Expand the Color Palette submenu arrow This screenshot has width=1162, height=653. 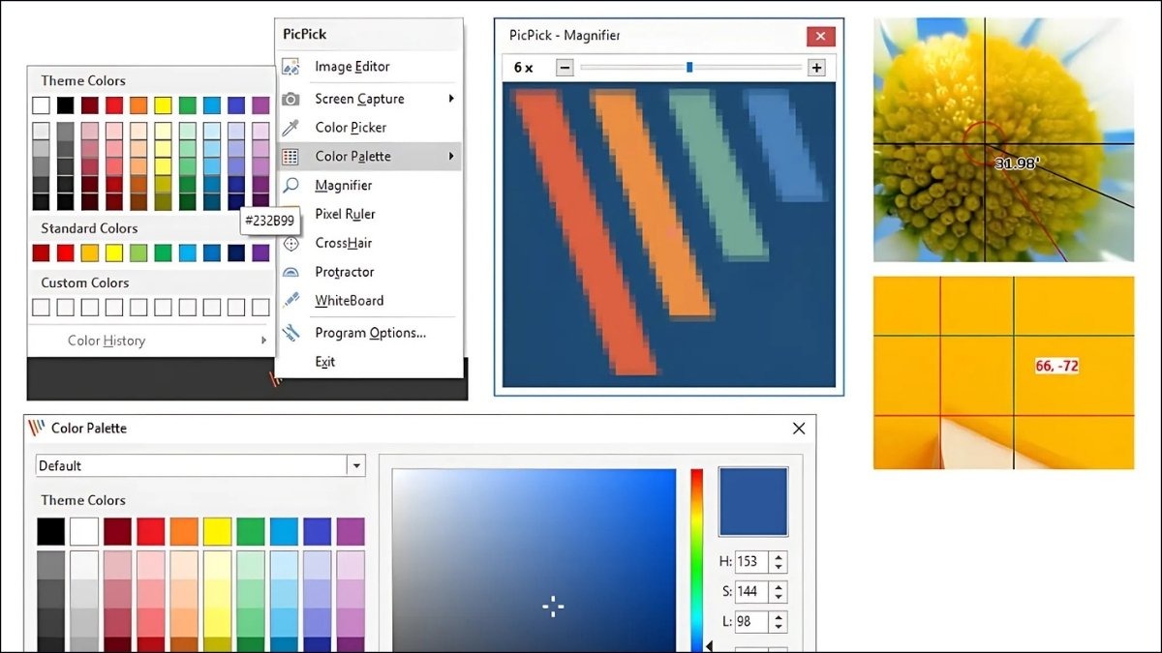(451, 157)
